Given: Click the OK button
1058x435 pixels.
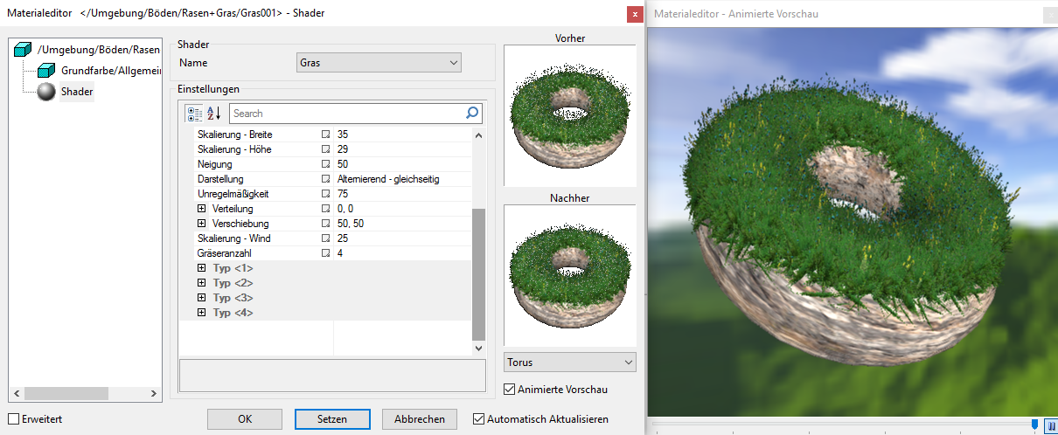Looking at the screenshot, I should [x=245, y=418].
